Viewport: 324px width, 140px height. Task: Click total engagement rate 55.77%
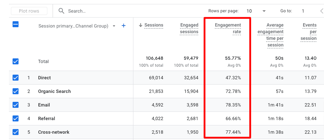pos(233,58)
